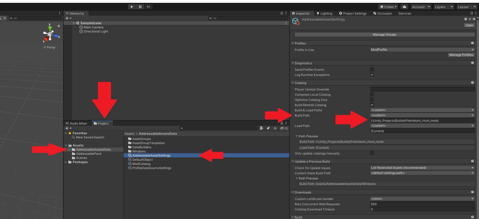The height and width of the screenshot is (219, 479).
Task: Uncheck Build Remote Catalog
Action: (x=372, y=105)
